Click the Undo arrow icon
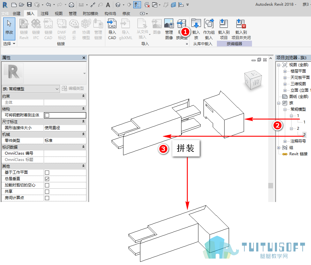Viewport: 311px width, 265px height. 48,4
